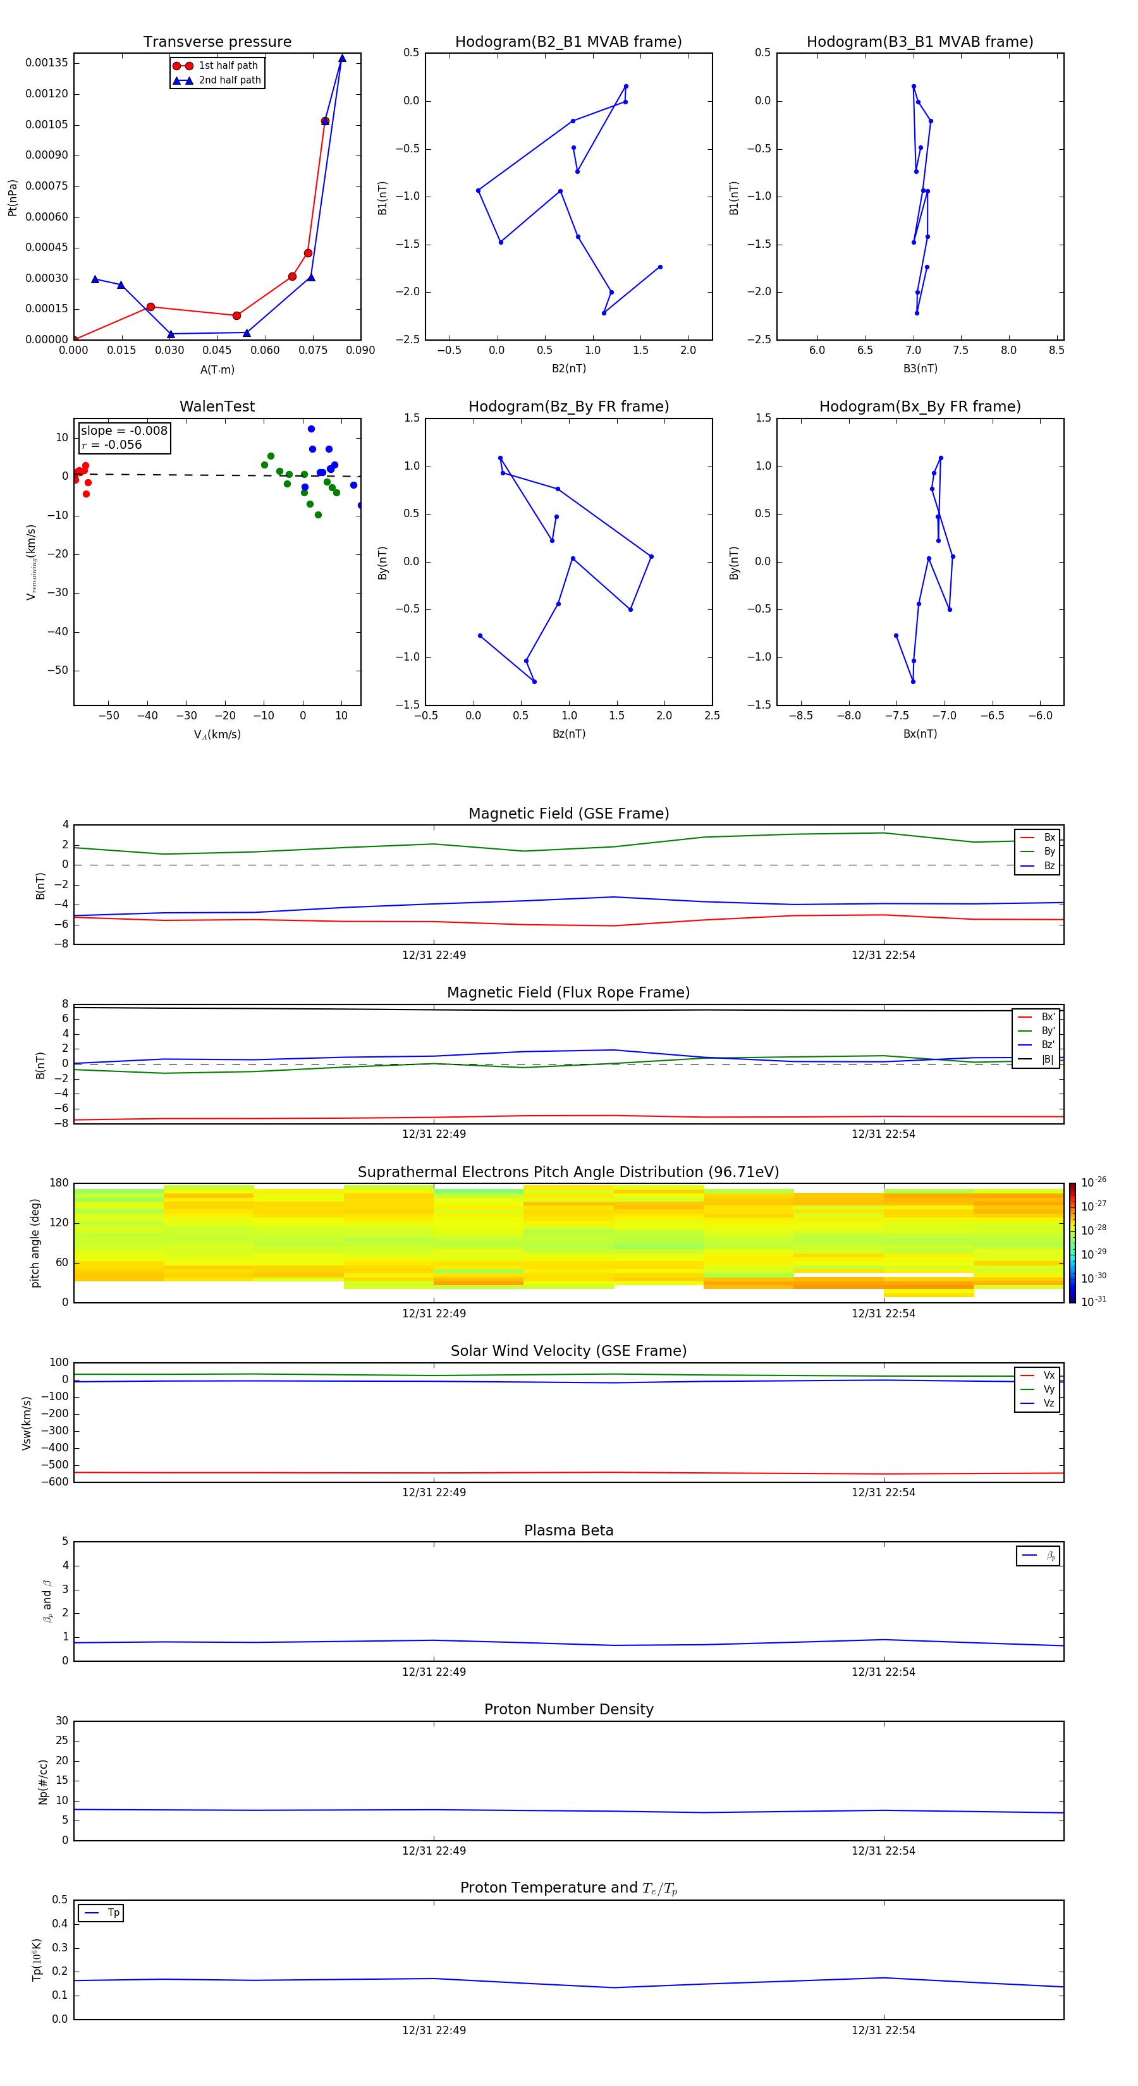The height and width of the screenshot is (2086, 1138).
Task: Click the '1st half path' legend entry
Action: 216,66
